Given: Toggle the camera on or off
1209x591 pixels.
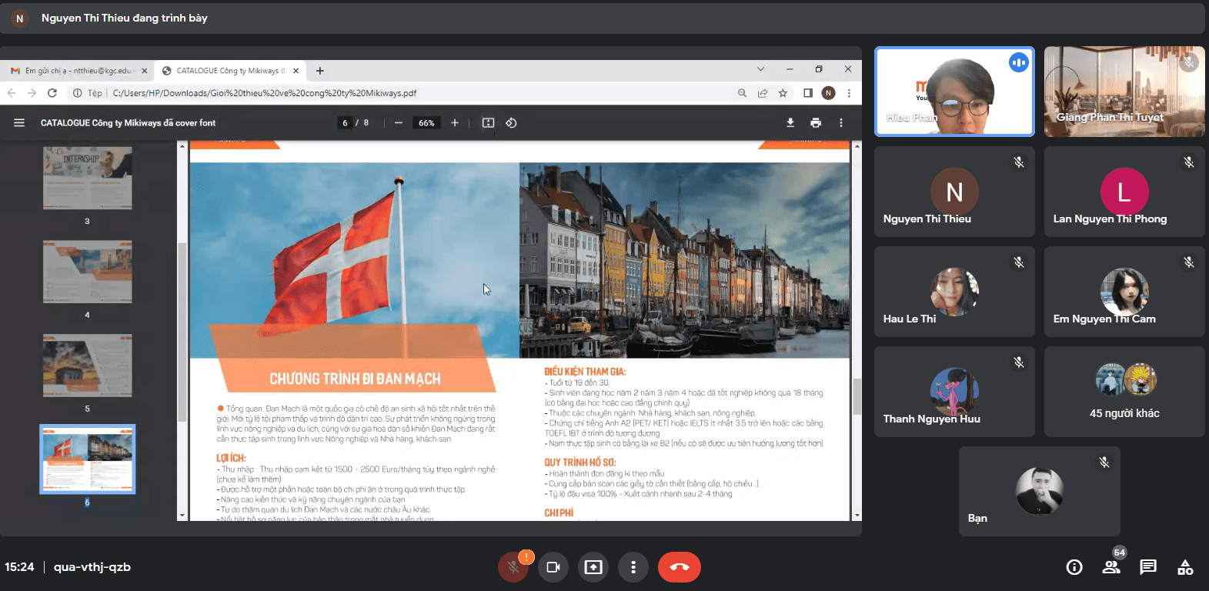Looking at the screenshot, I should pyautogui.click(x=553, y=567).
